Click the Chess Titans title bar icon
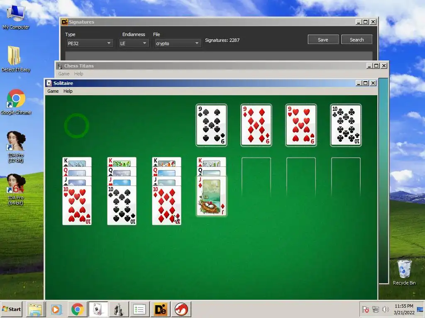 pos(59,66)
